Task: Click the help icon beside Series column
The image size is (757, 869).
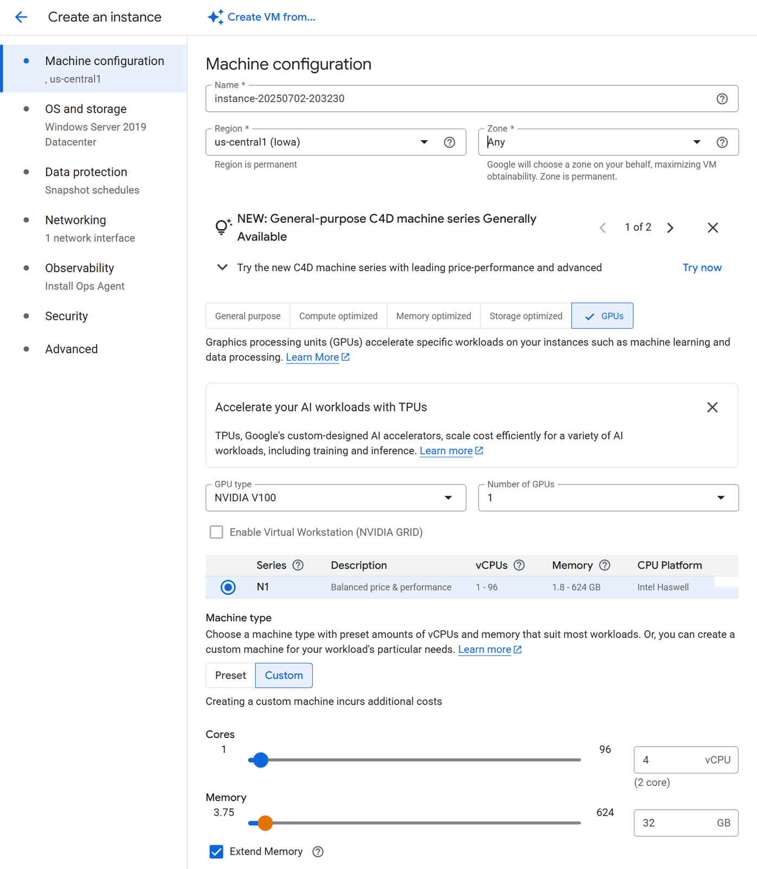Action: click(298, 565)
